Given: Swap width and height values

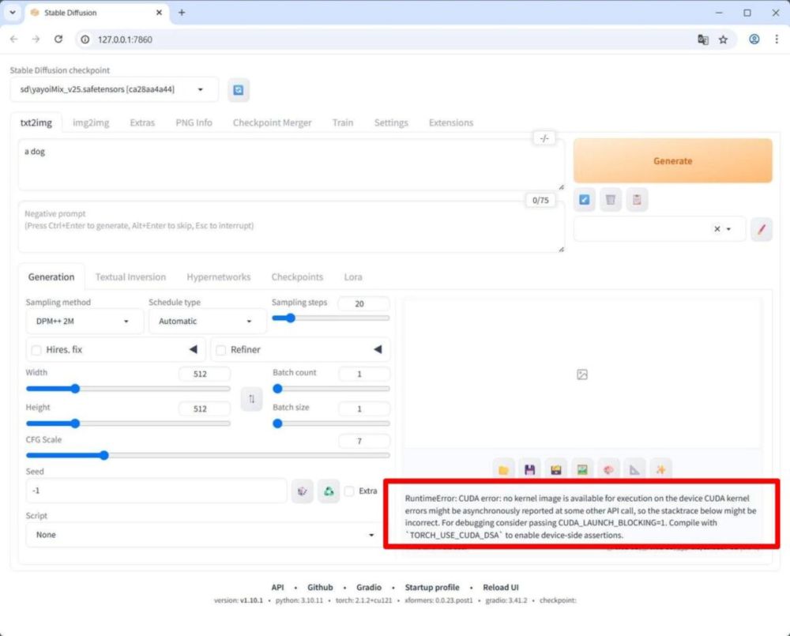Looking at the screenshot, I should pyautogui.click(x=251, y=399).
